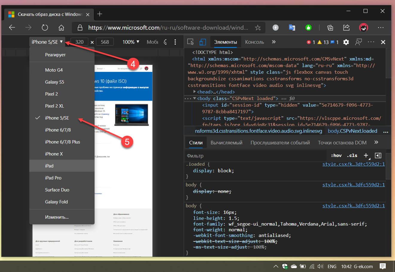Open the Вычисляемый tab
Viewport: 395px width, 272px height.
coord(227,143)
